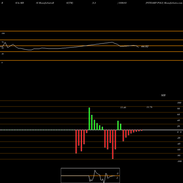Click the MR panel heading label
183x183 pixels.
(x=163, y=95)
